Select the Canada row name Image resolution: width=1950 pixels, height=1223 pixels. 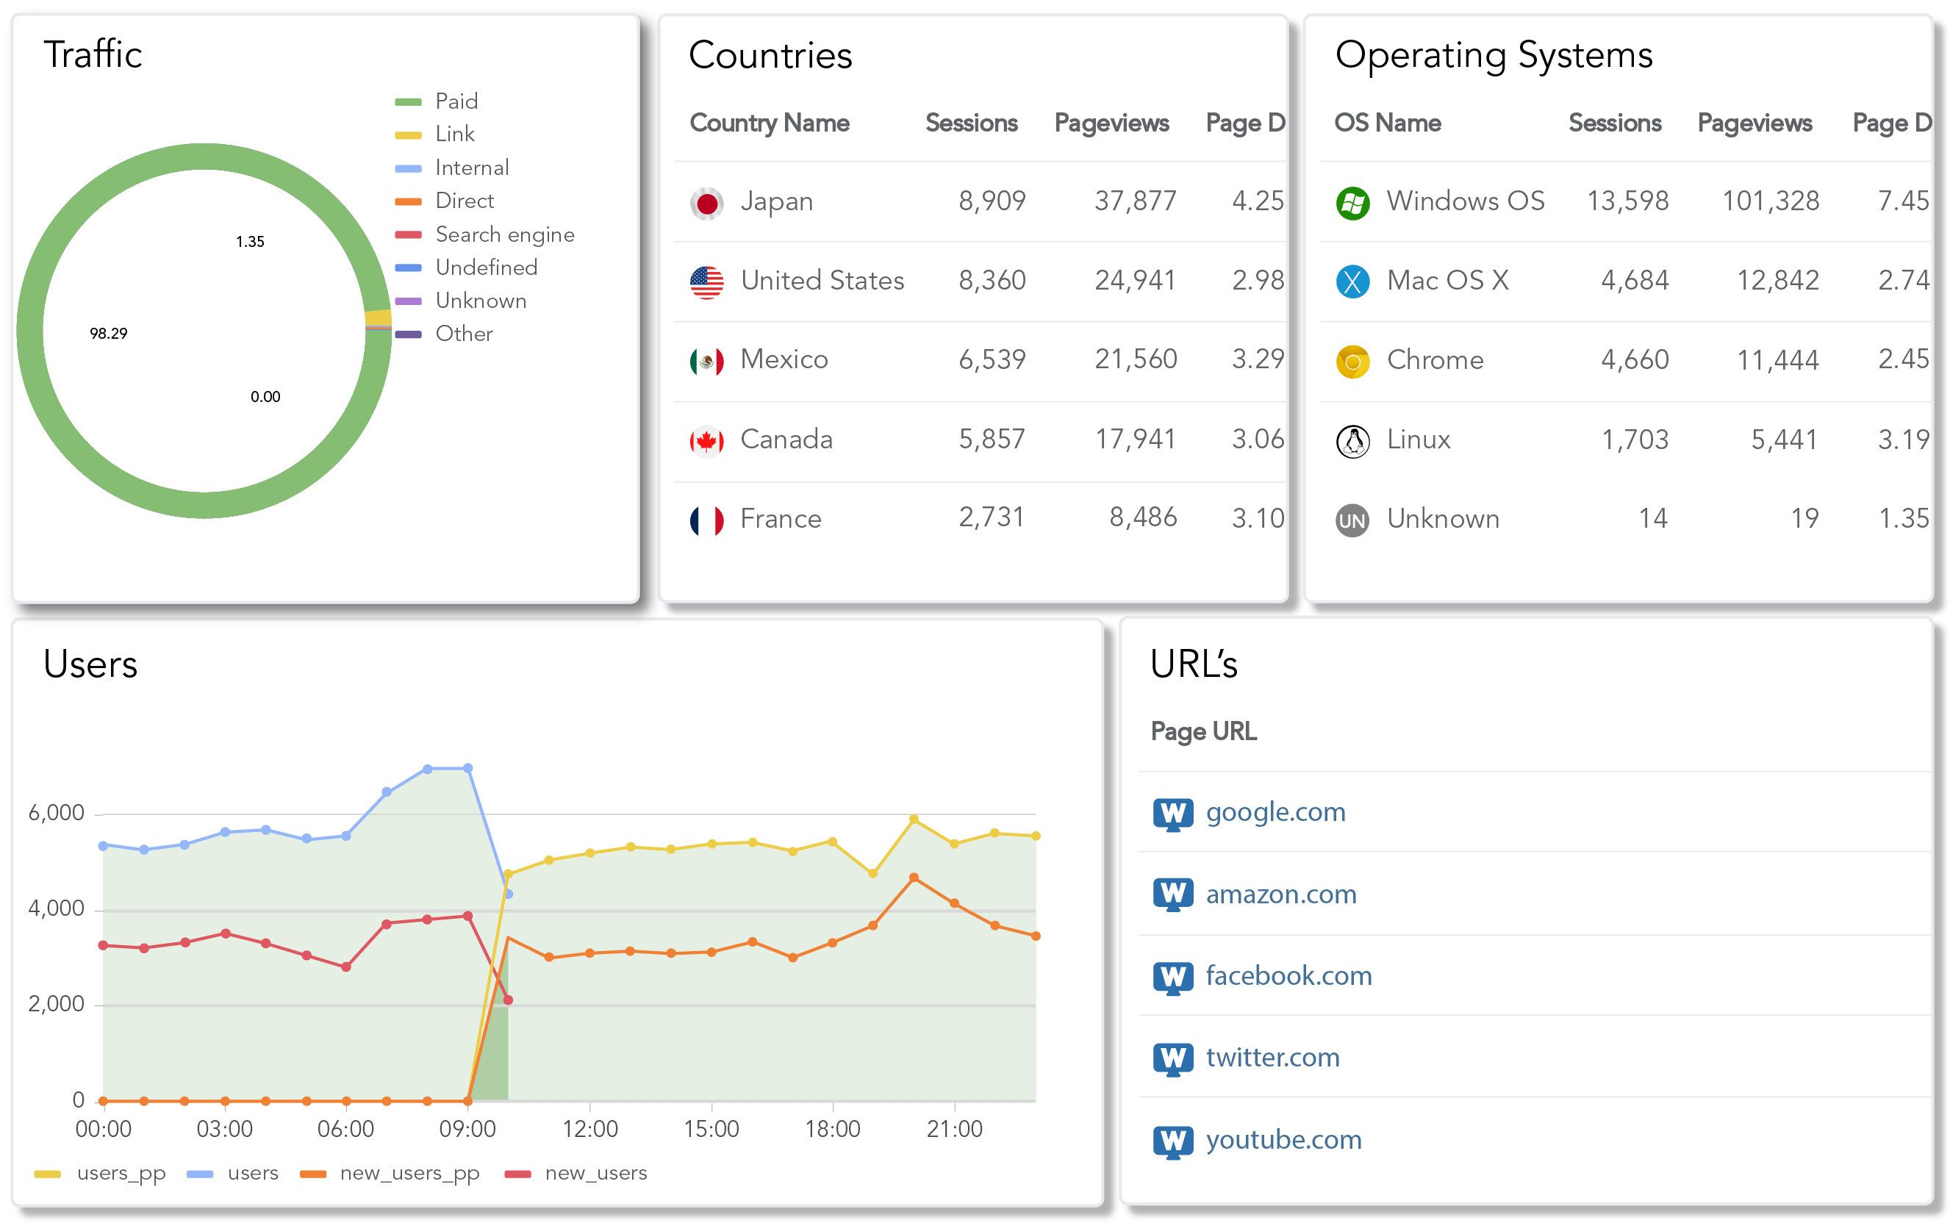[786, 440]
